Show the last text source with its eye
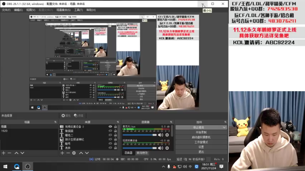305x171 pixels. pyautogui.click(x=110, y=148)
